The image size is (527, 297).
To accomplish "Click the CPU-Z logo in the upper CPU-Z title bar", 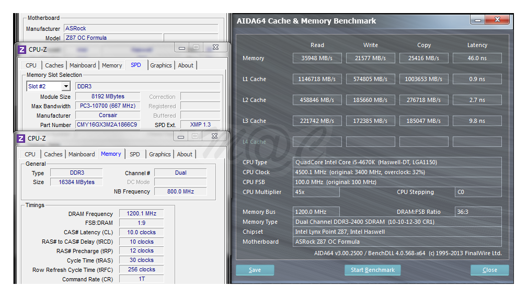I will 21,50.
